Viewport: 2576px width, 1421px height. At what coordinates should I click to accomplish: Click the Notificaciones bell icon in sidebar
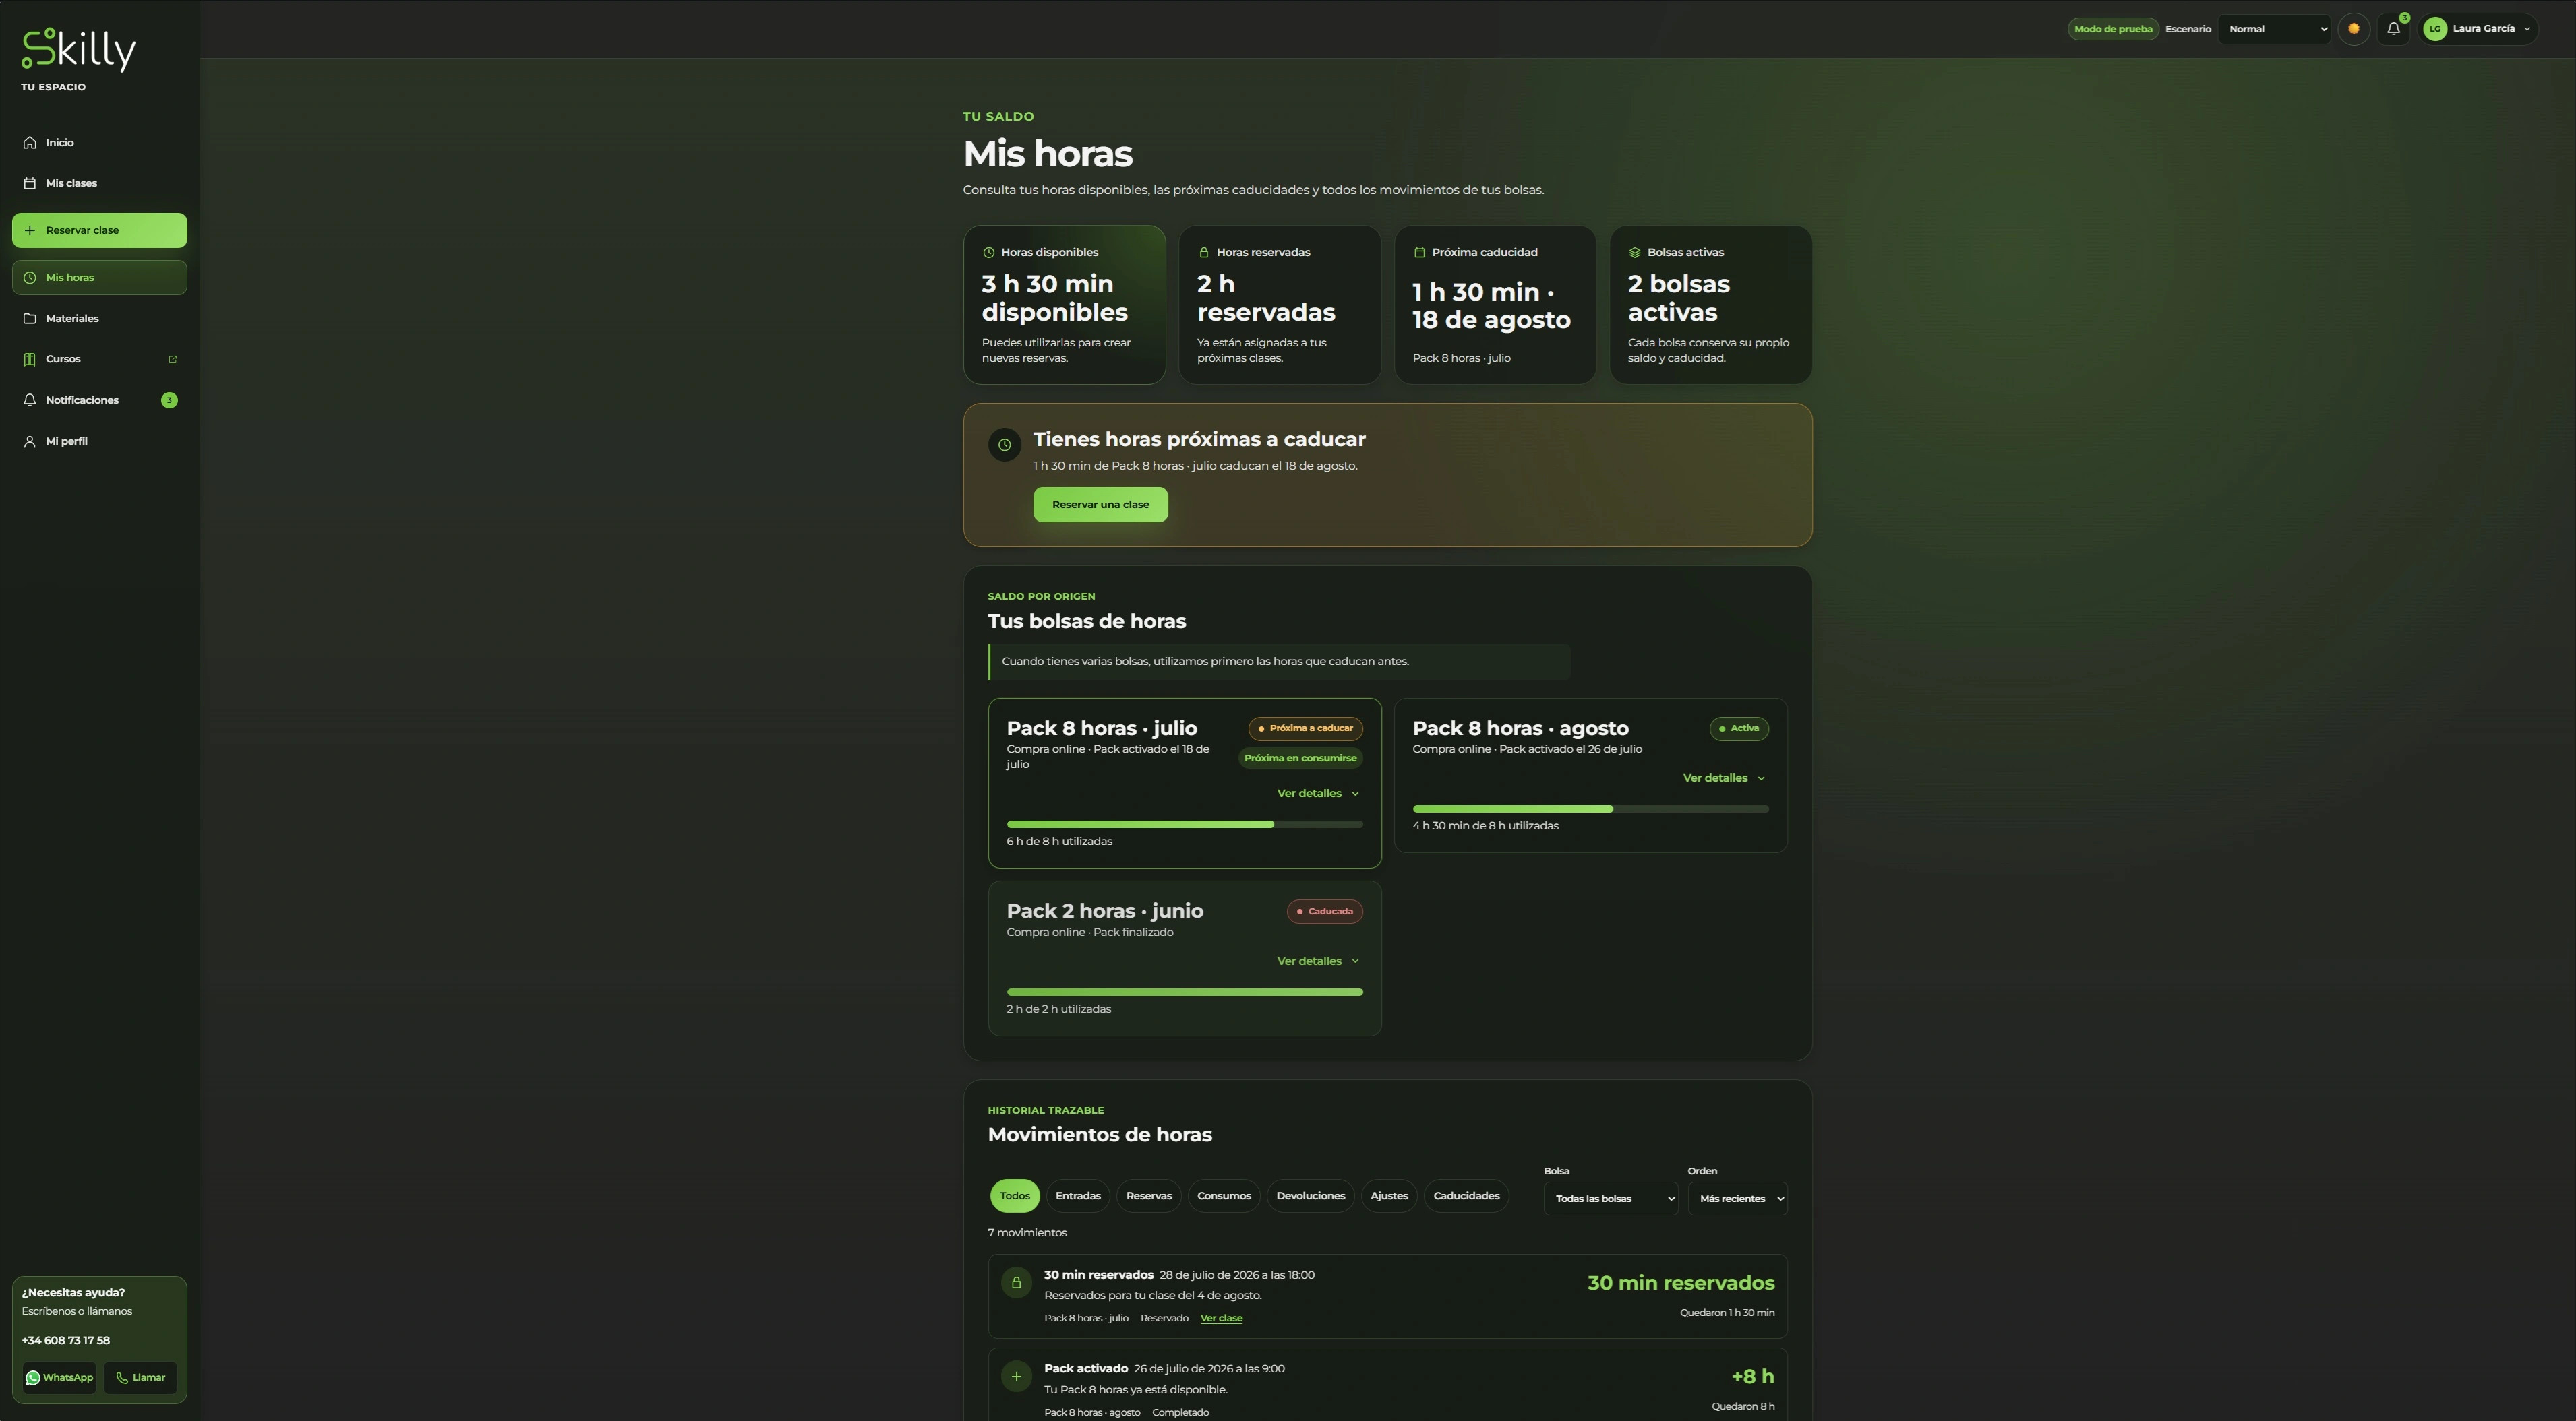pos(30,401)
